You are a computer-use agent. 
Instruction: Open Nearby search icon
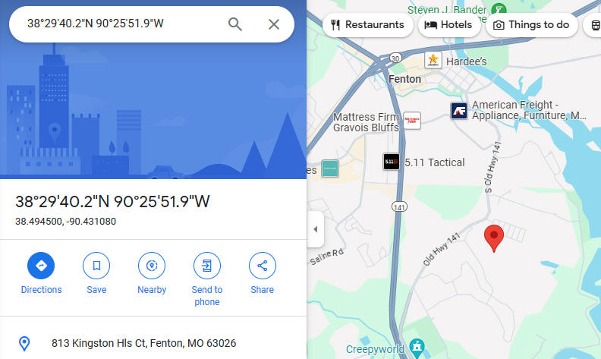[152, 266]
